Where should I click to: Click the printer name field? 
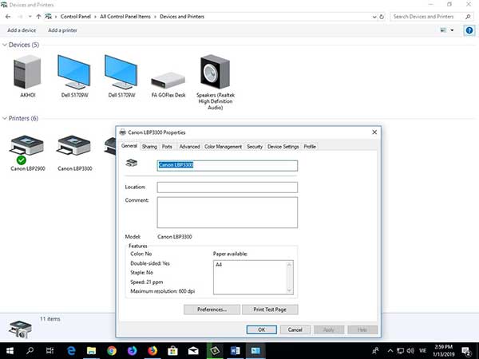click(x=227, y=165)
